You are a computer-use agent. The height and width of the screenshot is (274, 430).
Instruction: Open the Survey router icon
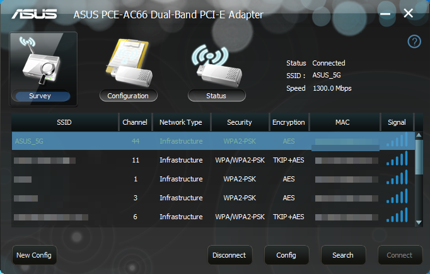tap(42, 61)
